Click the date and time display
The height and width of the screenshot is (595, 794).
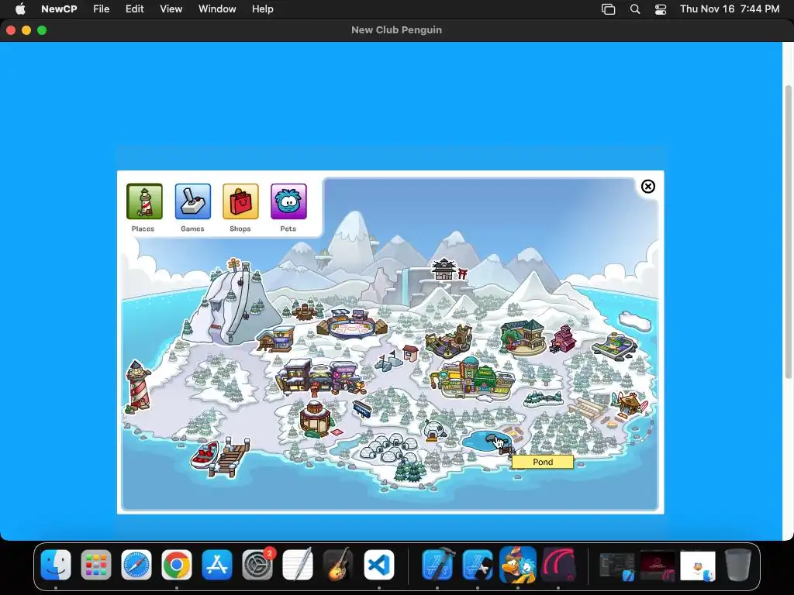click(x=730, y=9)
